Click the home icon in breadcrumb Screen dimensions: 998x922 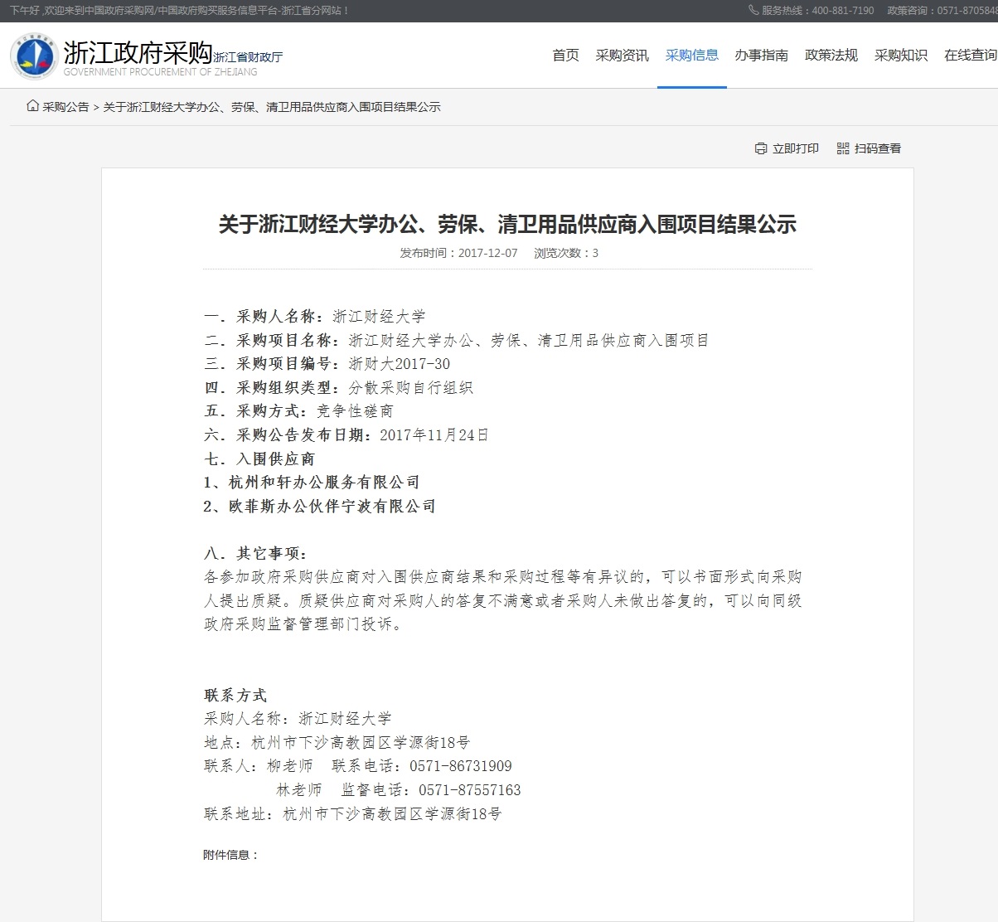pyautogui.click(x=32, y=106)
